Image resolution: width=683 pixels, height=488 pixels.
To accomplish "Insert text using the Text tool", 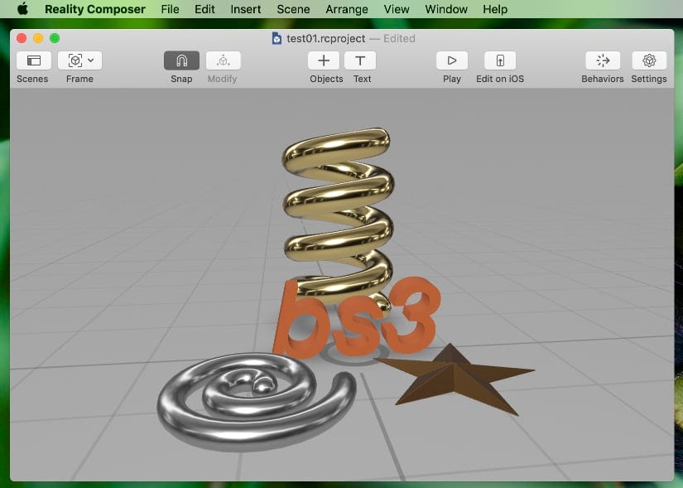I will 360,60.
